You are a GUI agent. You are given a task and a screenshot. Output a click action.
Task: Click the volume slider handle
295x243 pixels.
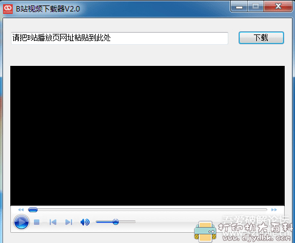coord(116,222)
